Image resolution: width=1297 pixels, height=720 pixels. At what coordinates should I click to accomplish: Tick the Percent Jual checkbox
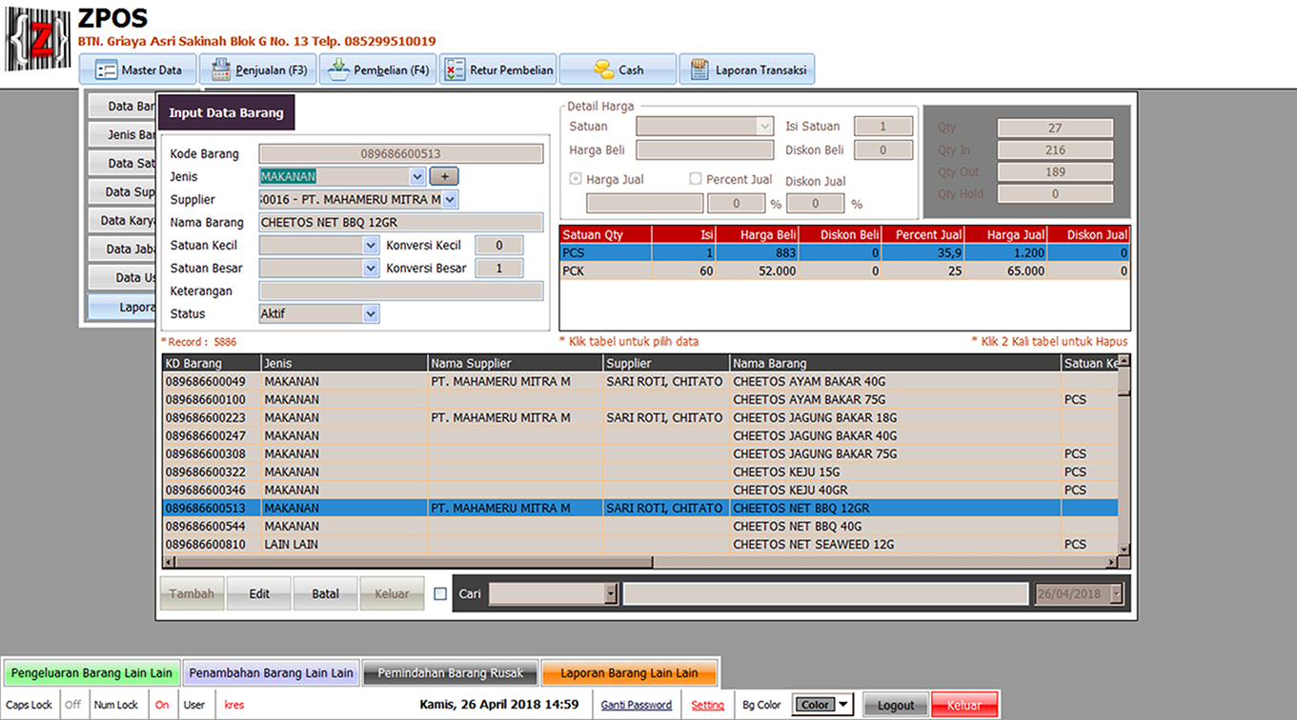tap(696, 179)
